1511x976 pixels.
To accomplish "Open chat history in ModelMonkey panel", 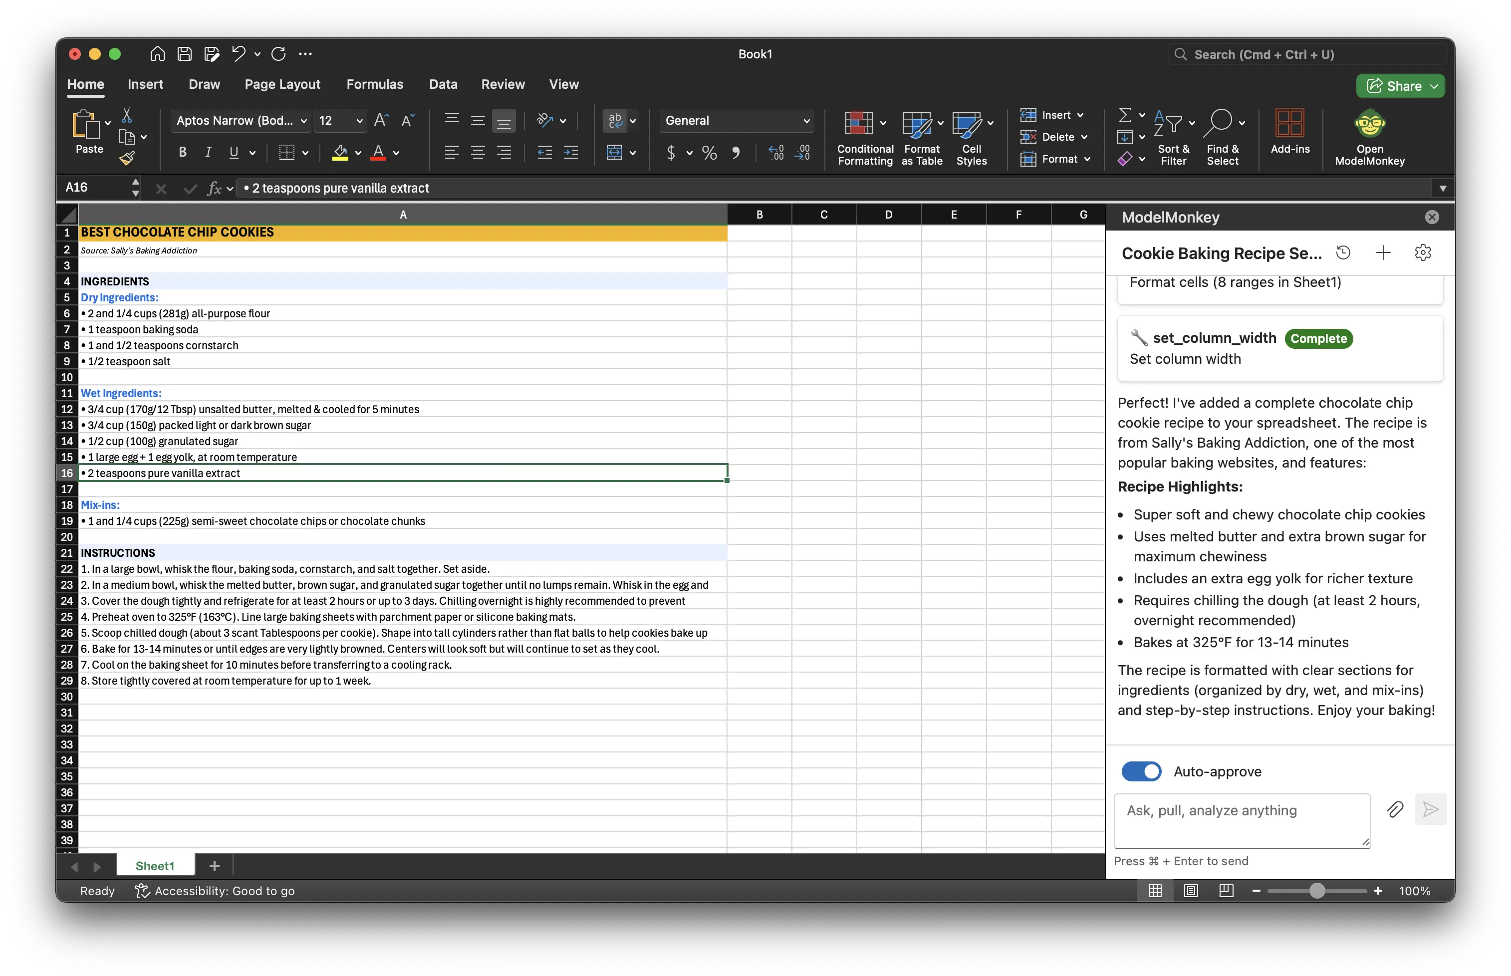I will (1342, 253).
